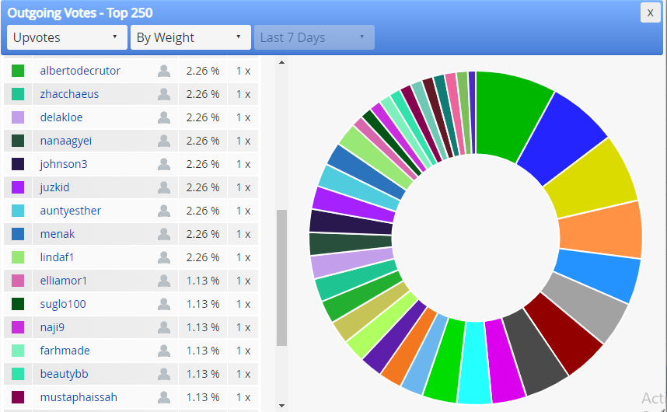Image resolution: width=667 pixels, height=412 pixels.
Task: Click profile icon next to naji9
Action: (x=164, y=327)
